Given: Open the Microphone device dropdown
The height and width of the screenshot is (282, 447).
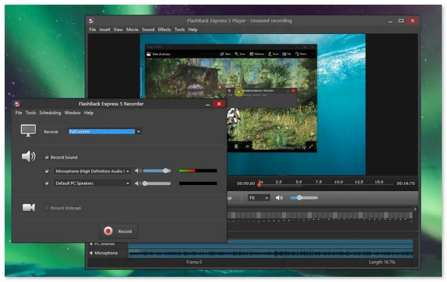Looking at the screenshot, I should (x=92, y=171).
